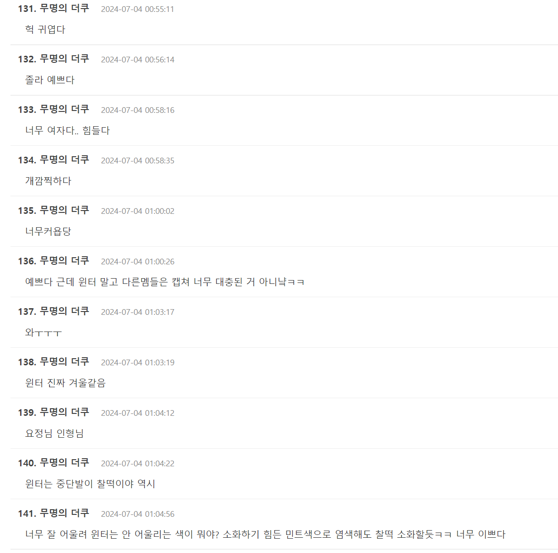
Task: Click comment text '개깜찍하다'
Action: coord(48,181)
